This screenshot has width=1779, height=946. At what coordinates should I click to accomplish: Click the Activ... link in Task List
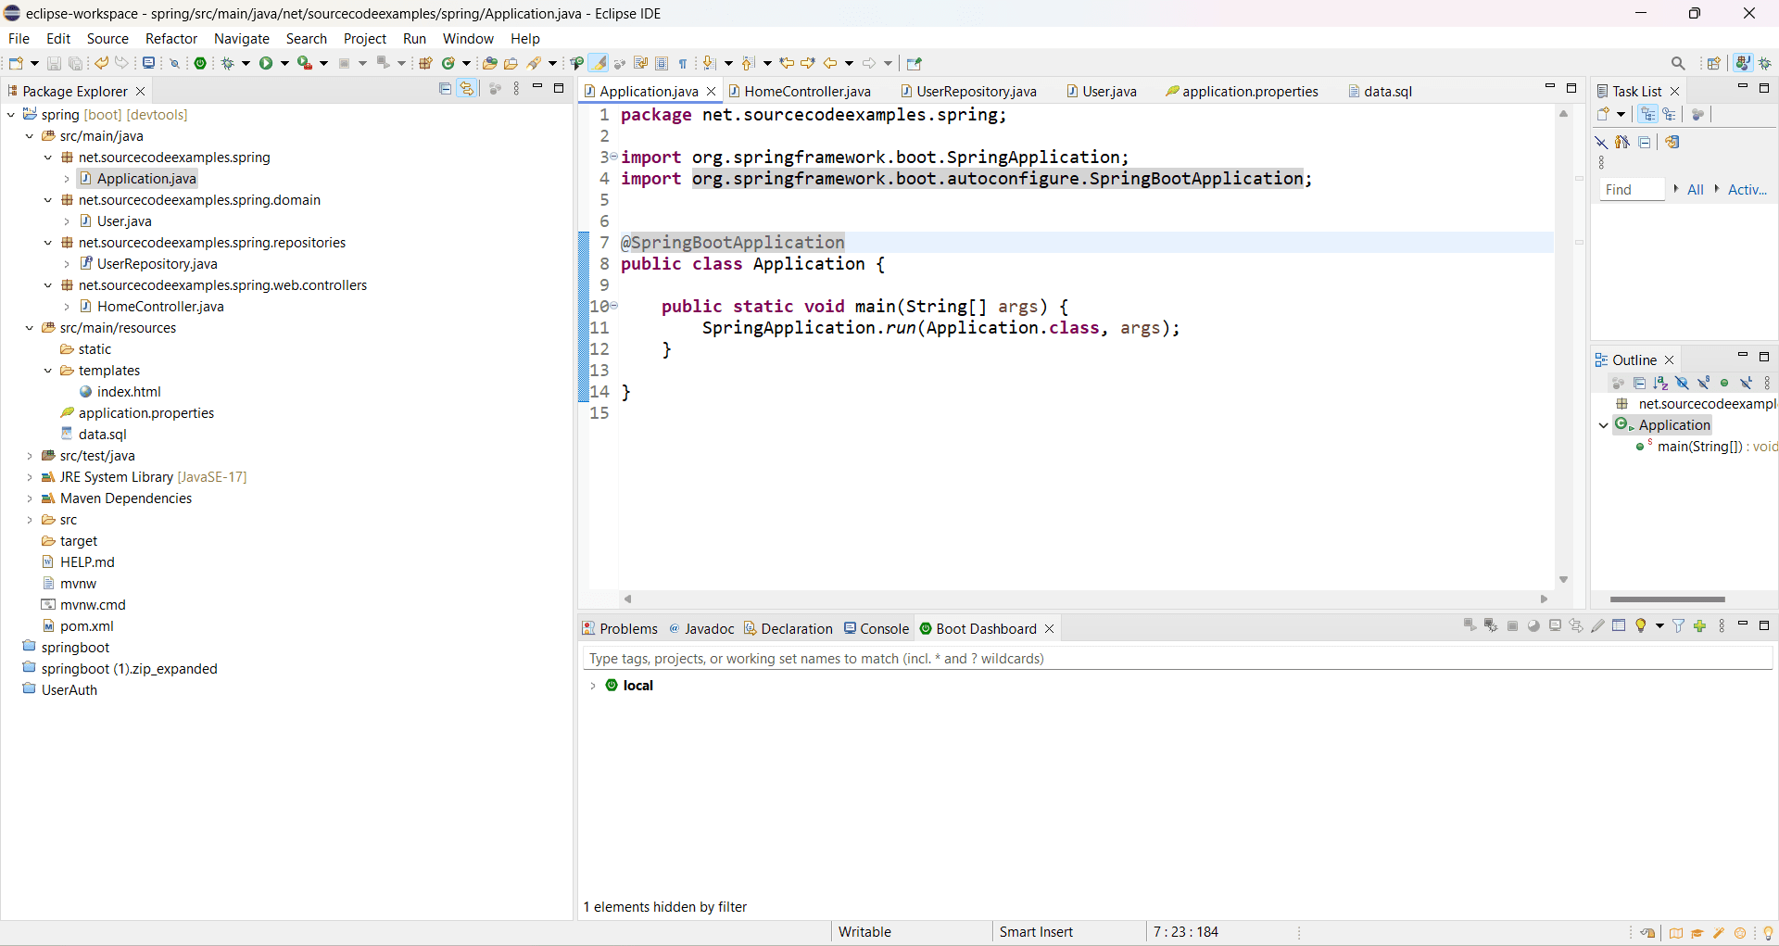tap(1747, 189)
